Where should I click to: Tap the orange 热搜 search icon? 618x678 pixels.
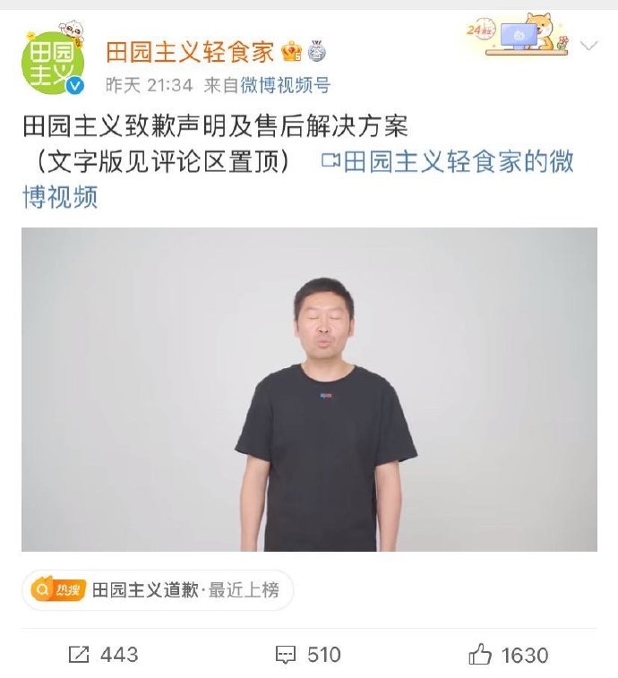[x=58, y=590]
